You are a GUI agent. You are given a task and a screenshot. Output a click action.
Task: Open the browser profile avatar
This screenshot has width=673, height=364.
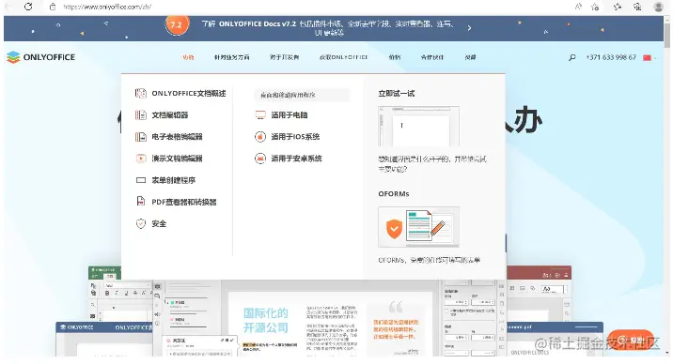click(658, 7)
